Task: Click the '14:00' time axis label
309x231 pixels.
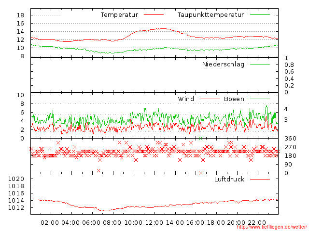Action: click(x=175, y=223)
